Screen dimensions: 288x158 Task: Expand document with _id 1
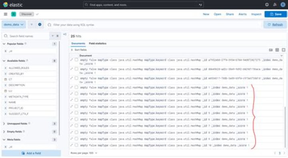[72, 87]
